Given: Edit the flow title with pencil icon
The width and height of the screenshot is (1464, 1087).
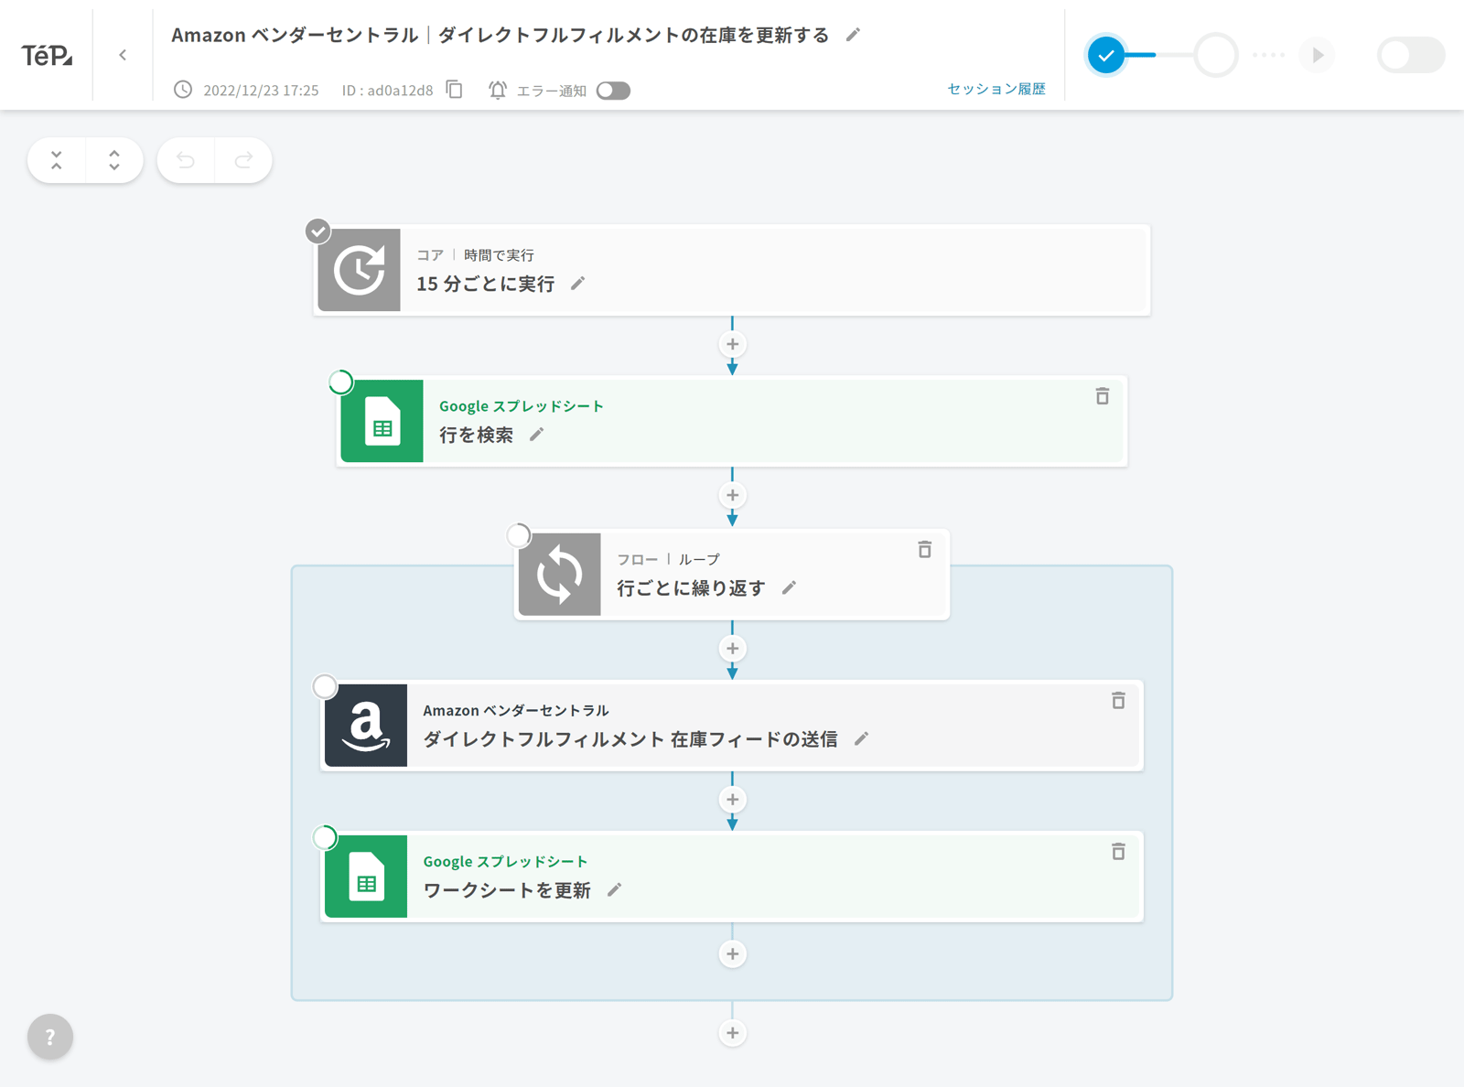Looking at the screenshot, I should click(x=853, y=35).
